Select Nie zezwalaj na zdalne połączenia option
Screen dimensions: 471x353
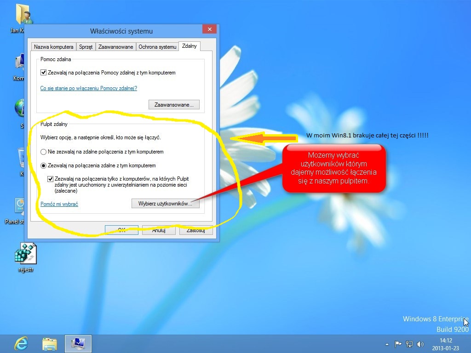pos(43,152)
